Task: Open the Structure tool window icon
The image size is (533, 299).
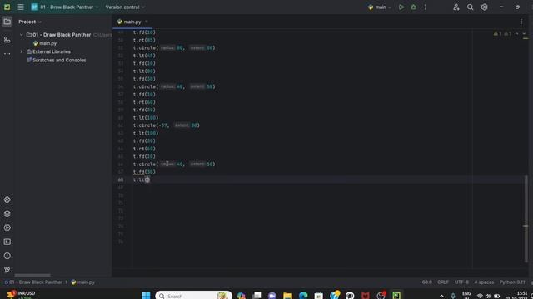Action: click(7, 40)
